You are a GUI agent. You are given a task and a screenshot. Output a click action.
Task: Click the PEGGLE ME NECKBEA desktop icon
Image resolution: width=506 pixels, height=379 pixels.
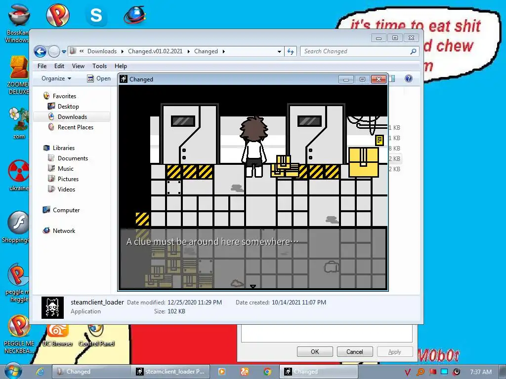[19, 334]
